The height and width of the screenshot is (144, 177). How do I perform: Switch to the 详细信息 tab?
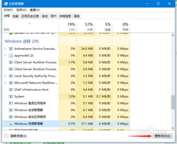pyautogui.click(x=65, y=16)
